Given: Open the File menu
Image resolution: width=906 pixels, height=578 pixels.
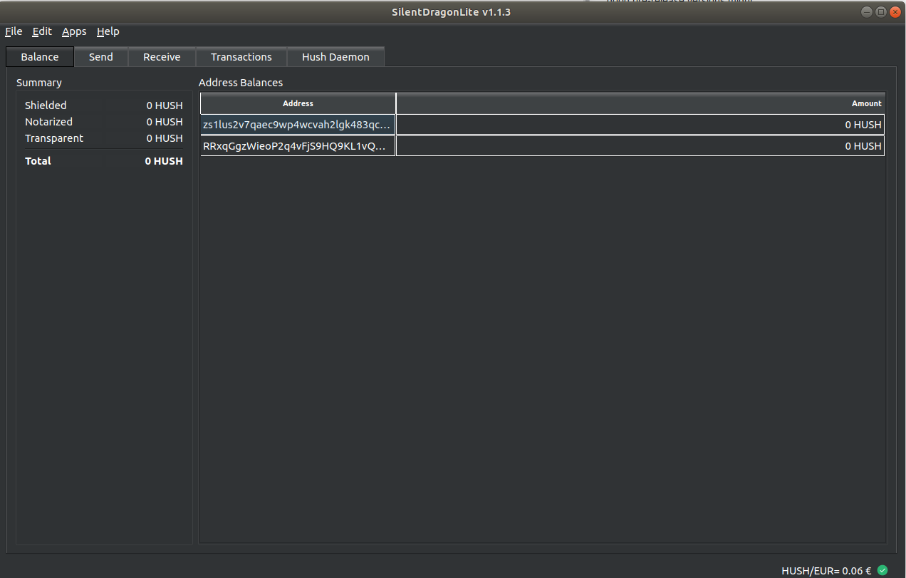Looking at the screenshot, I should [14, 31].
